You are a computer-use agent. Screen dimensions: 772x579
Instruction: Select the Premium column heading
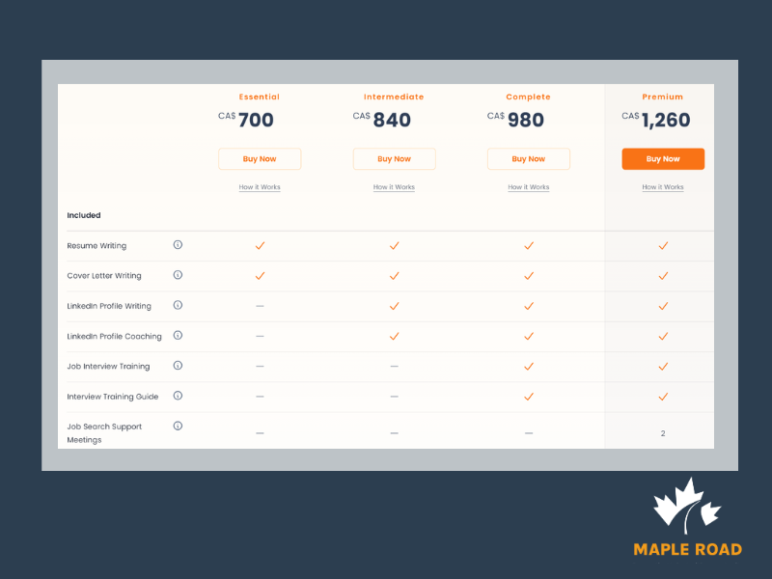click(x=663, y=97)
